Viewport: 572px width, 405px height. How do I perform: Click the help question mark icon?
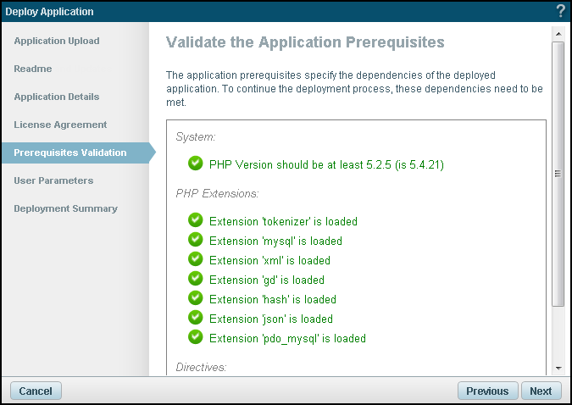[x=560, y=11]
